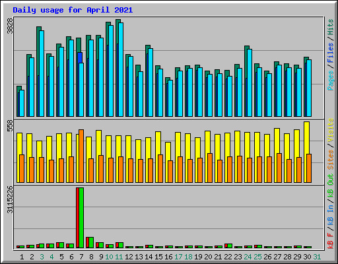The image size is (338, 264).
Task: Click green day label 25
Action: coord(257,257)
